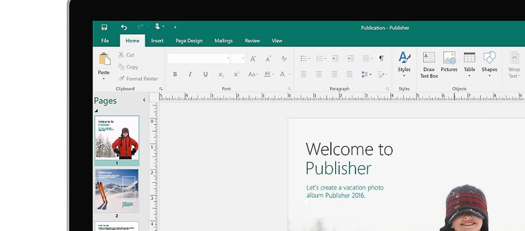
Task: Toggle paragraph marks display
Action: tap(381, 59)
